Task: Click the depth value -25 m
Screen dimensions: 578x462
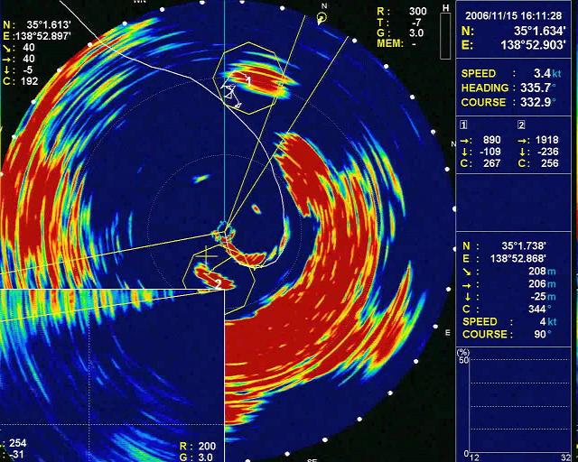Action: pyautogui.click(x=543, y=297)
